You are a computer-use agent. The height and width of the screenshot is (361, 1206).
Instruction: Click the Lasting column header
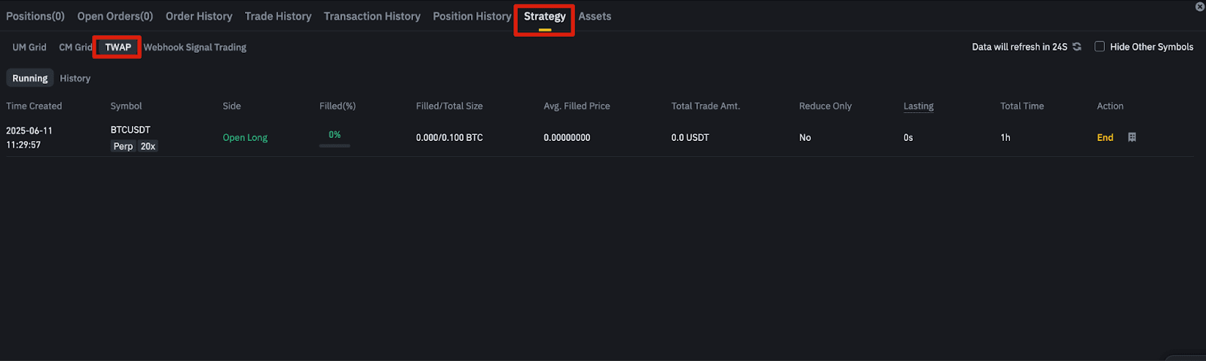pyautogui.click(x=919, y=106)
